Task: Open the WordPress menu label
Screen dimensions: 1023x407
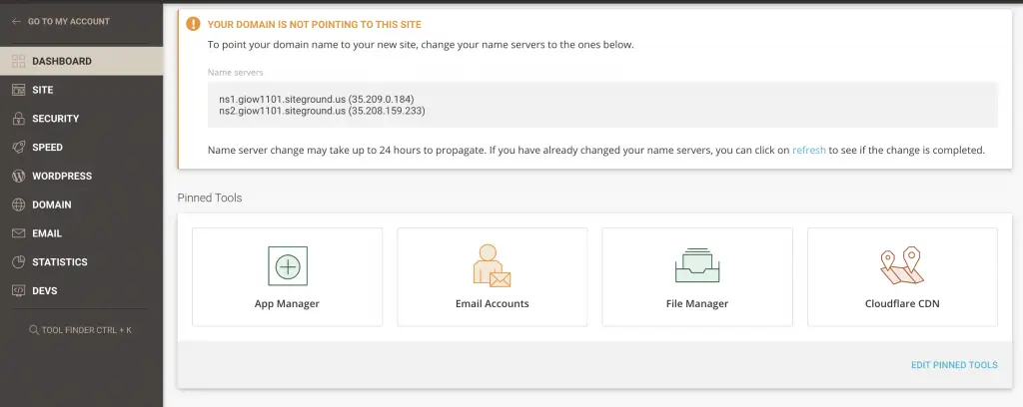Action: tap(62, 177)
